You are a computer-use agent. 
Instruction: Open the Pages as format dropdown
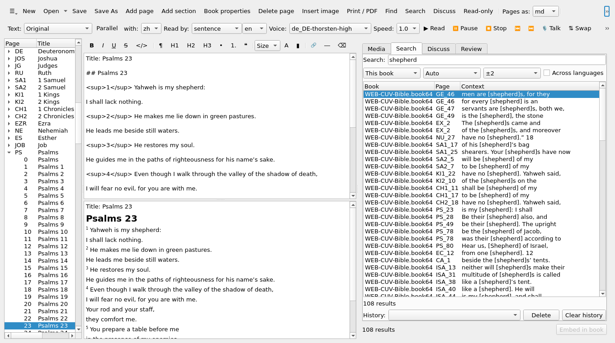click(x=545, y=11)
